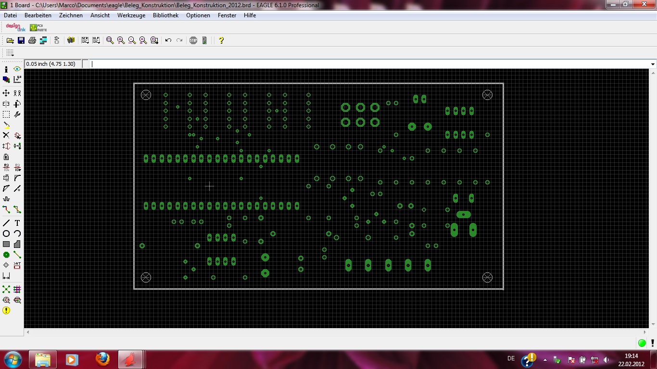
Task: Click the Zoom out magnifier
Action: pos(132,40)
